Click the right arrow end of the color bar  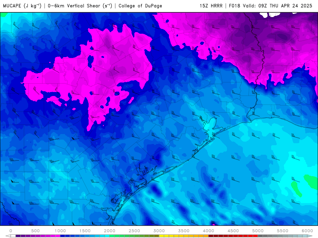tap(310, 236)
